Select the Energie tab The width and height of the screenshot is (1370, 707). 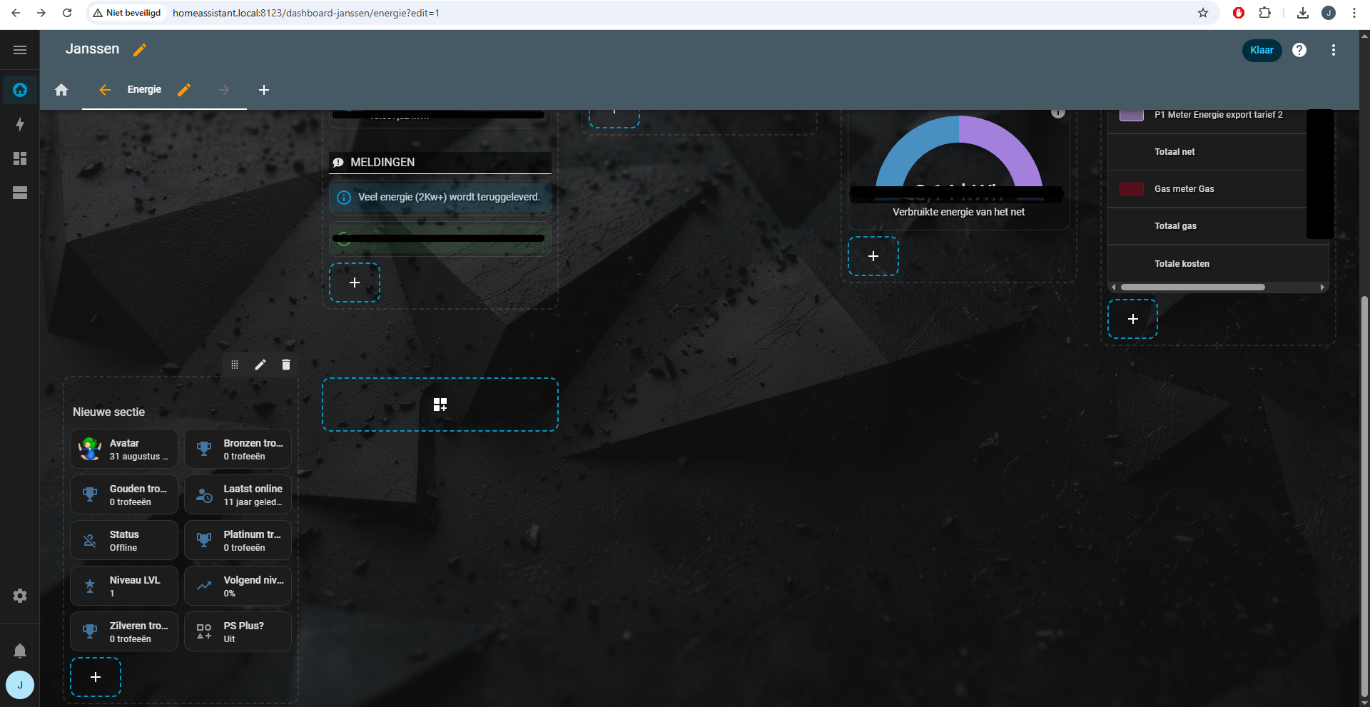click(144, 90)
